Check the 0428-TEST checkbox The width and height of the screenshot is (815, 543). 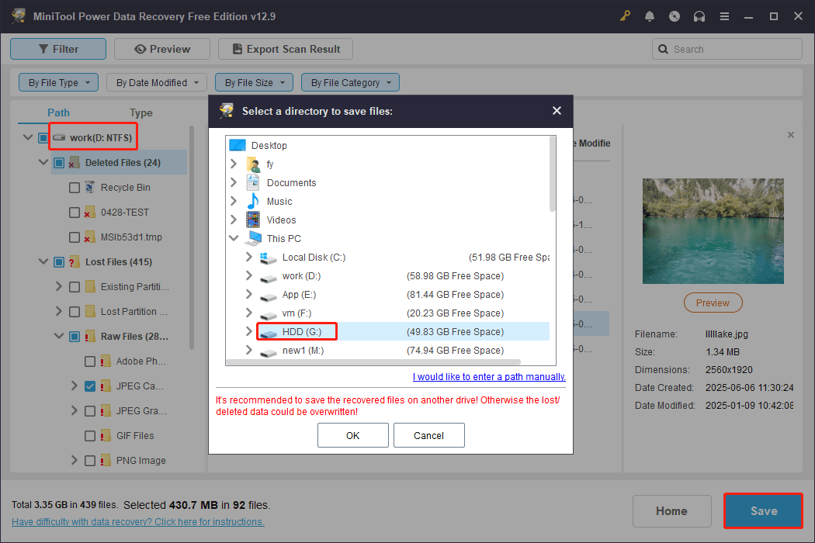75,213
